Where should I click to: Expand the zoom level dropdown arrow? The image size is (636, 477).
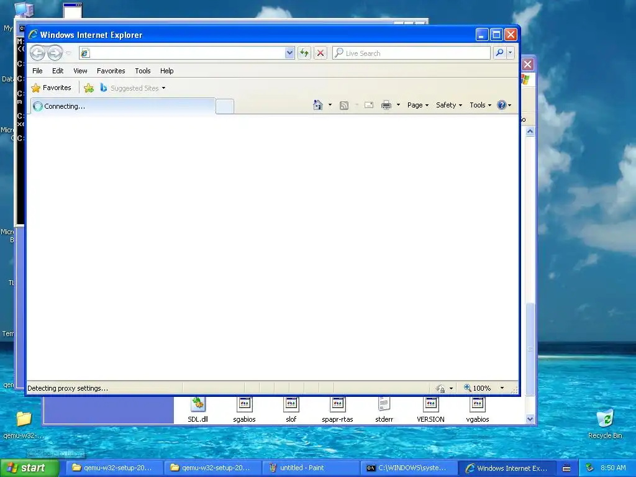pyautogui.click(x=502, y=388)
